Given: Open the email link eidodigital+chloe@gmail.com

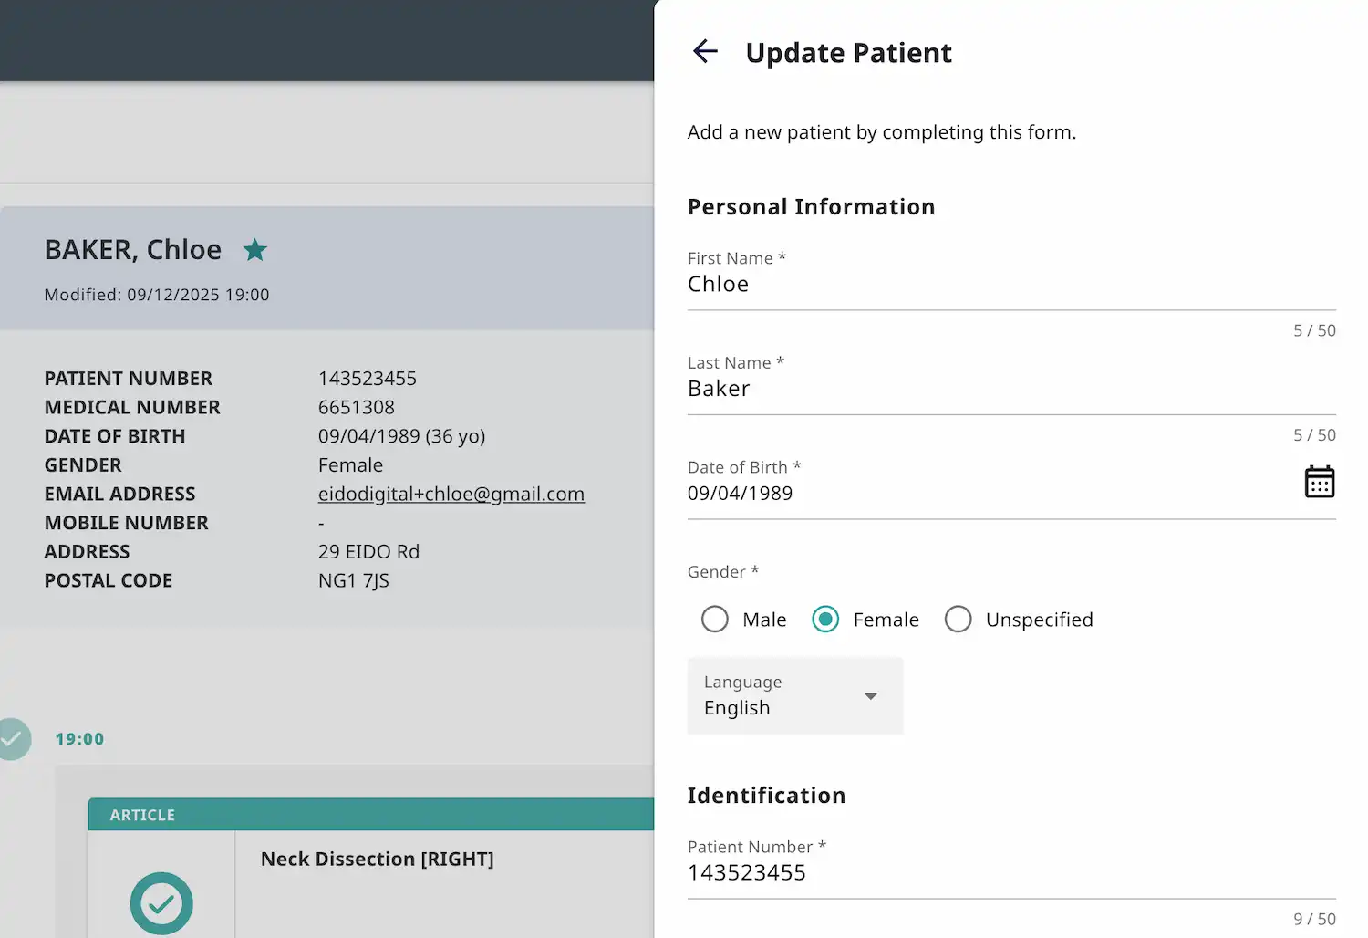Looking at the screenshot, I should point(451,494).
